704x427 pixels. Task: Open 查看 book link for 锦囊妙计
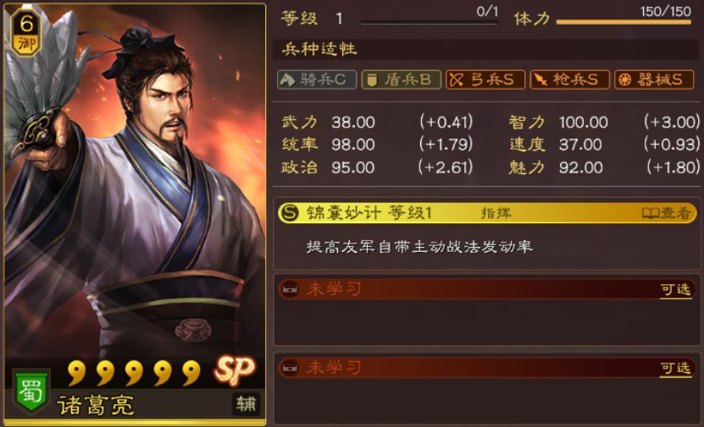pos(666,213)
